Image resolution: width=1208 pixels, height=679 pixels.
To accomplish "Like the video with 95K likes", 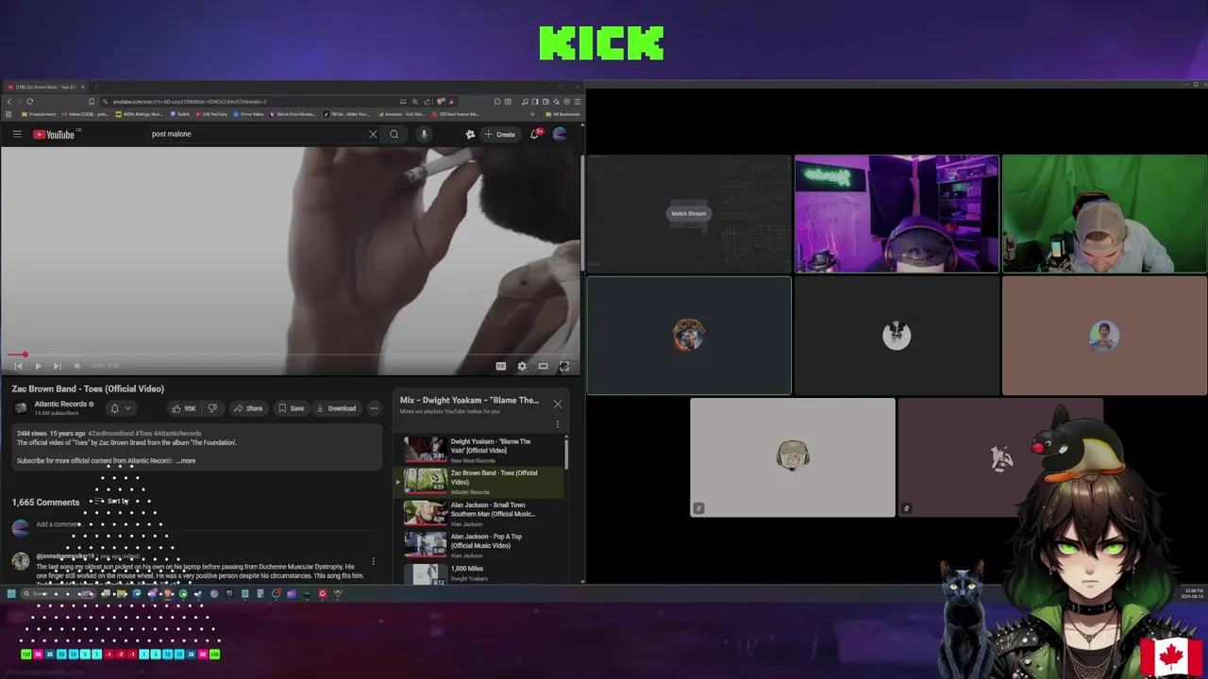I will (x=184, y=408).
